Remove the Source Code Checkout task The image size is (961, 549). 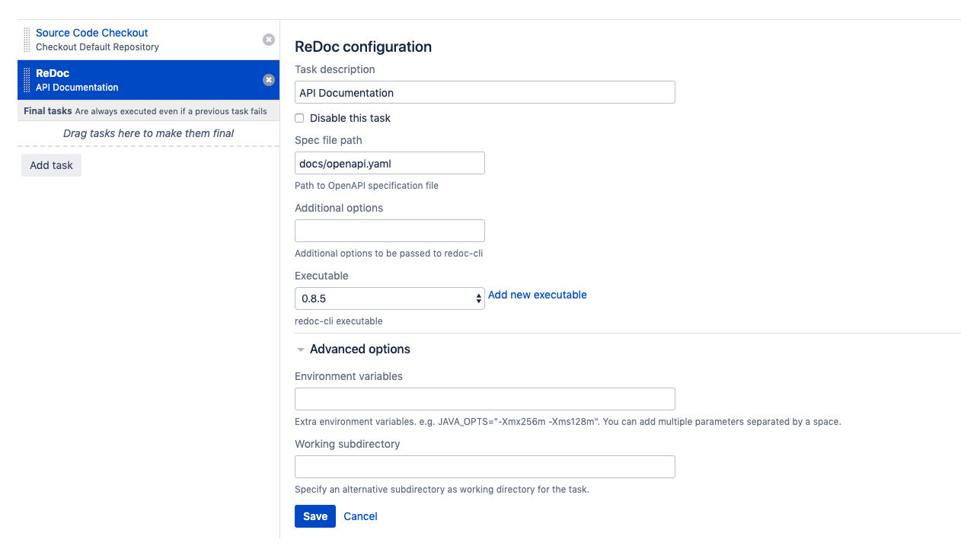coord(269,40)
